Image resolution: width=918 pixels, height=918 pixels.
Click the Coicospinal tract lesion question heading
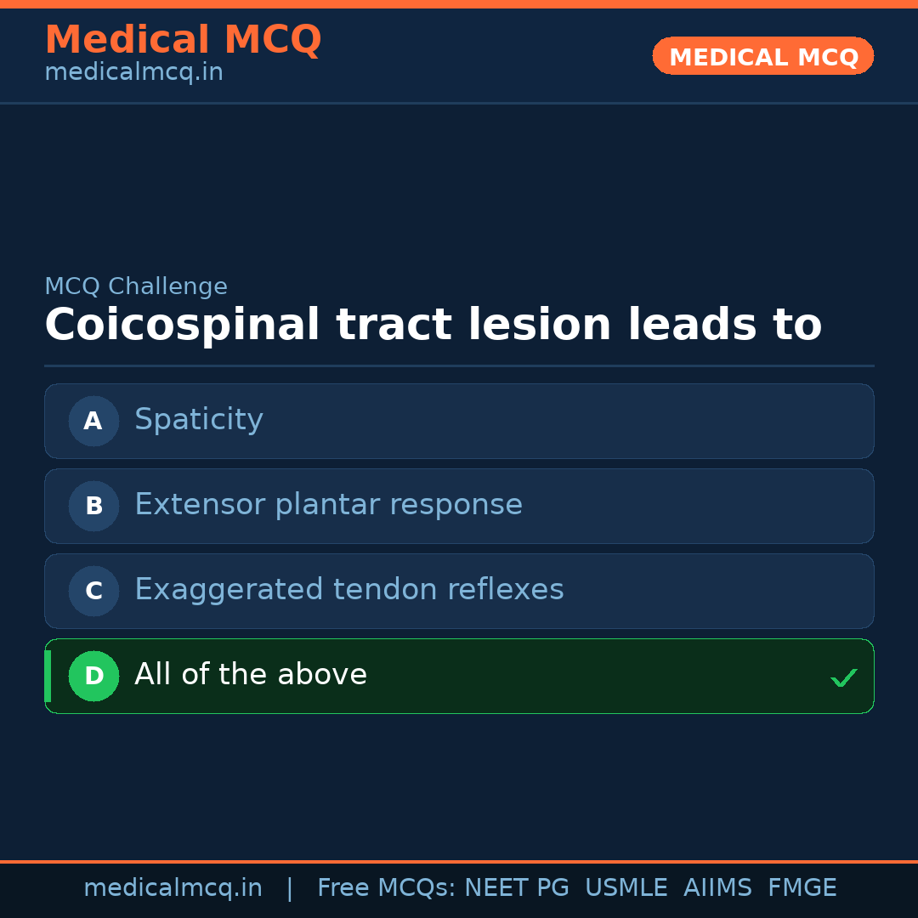(433, 326)
